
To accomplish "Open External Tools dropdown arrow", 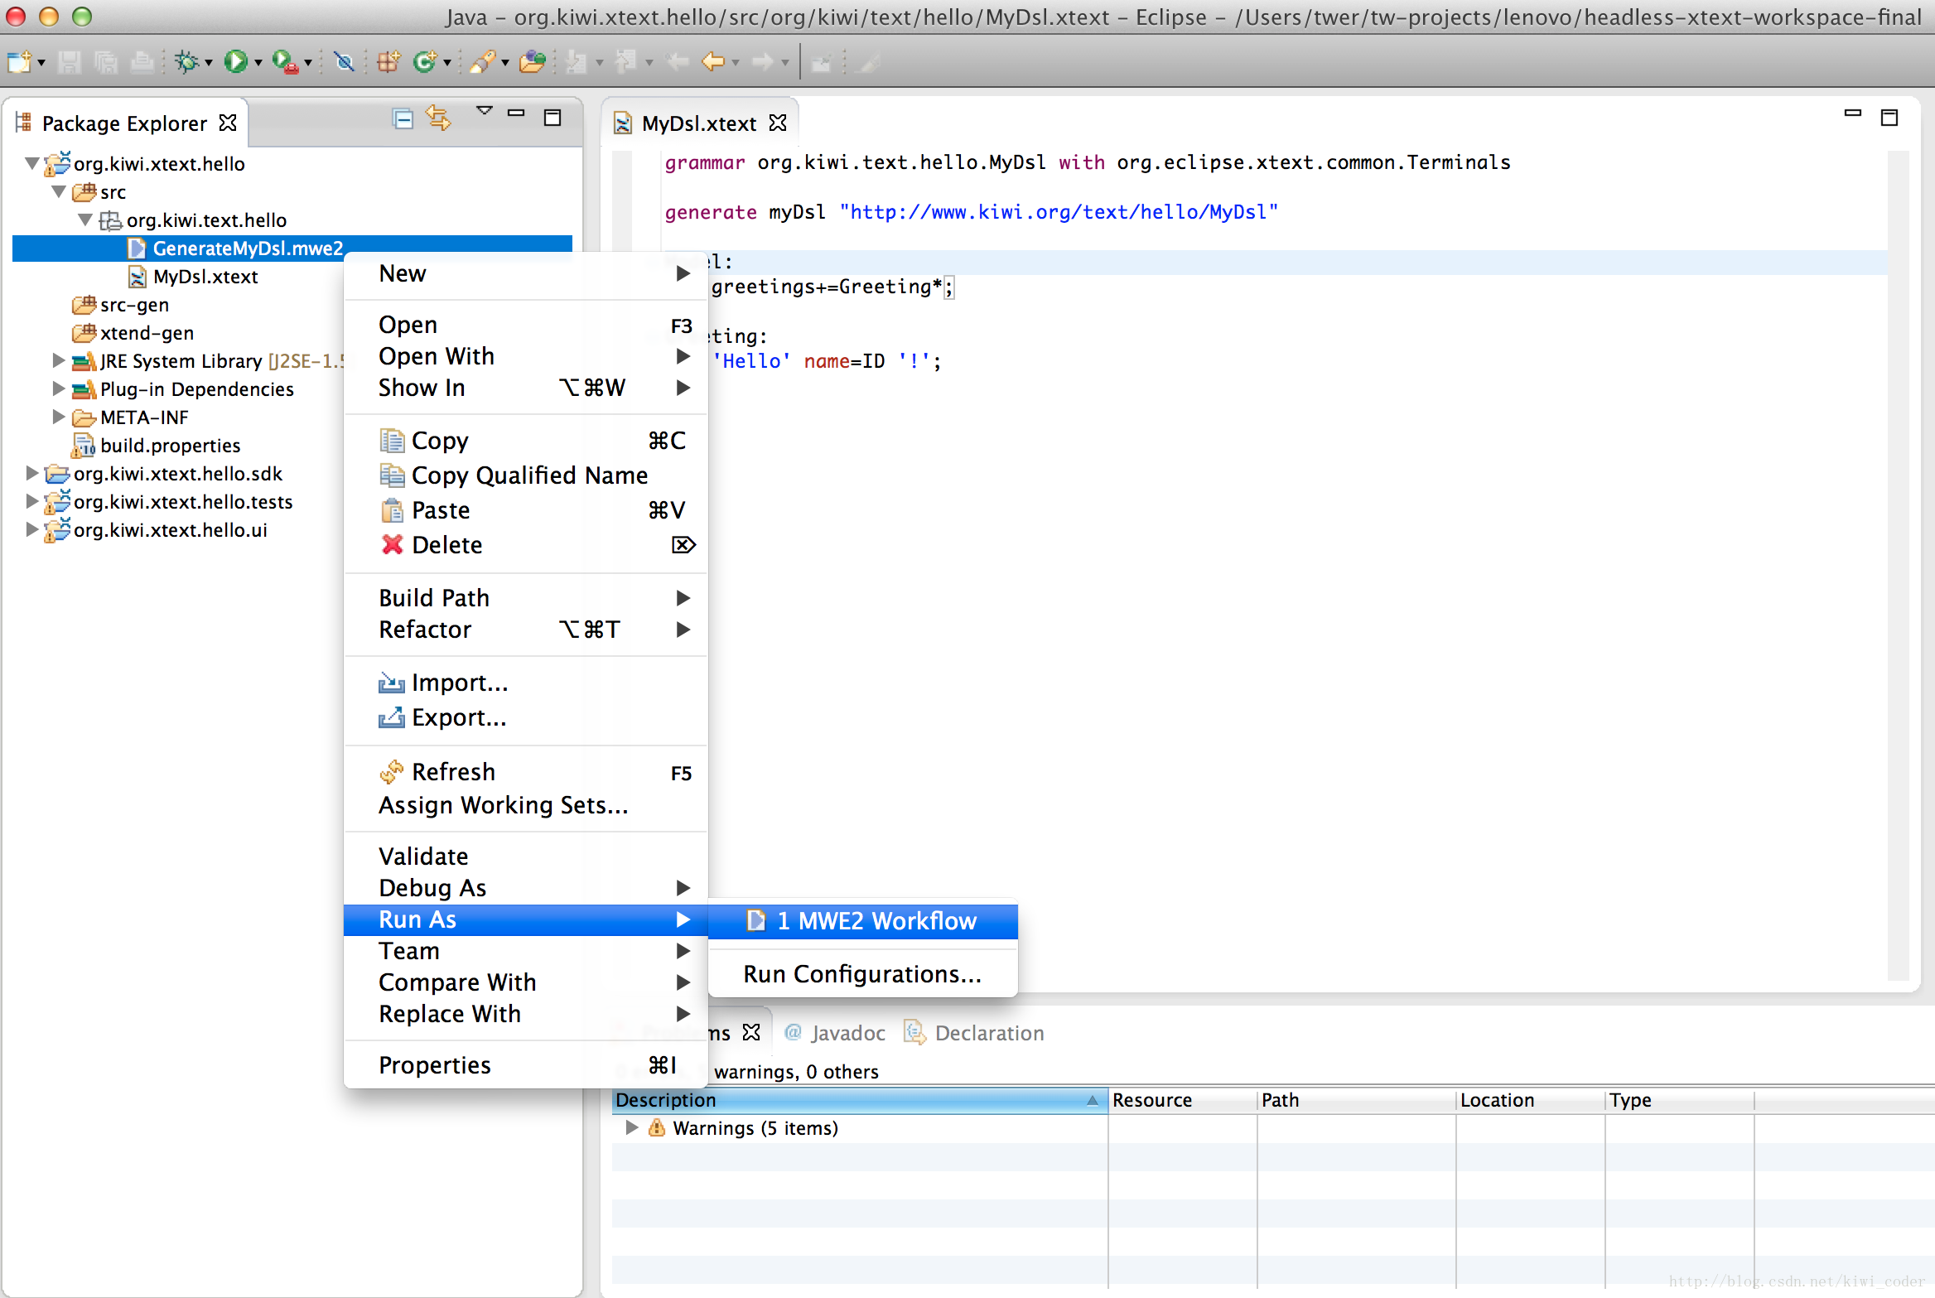I will click(307, 63).
